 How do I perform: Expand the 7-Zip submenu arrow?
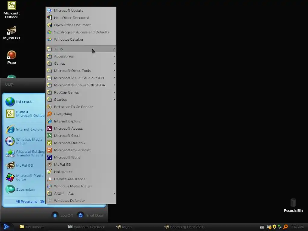pyautogui.click(x=114, y=49)
